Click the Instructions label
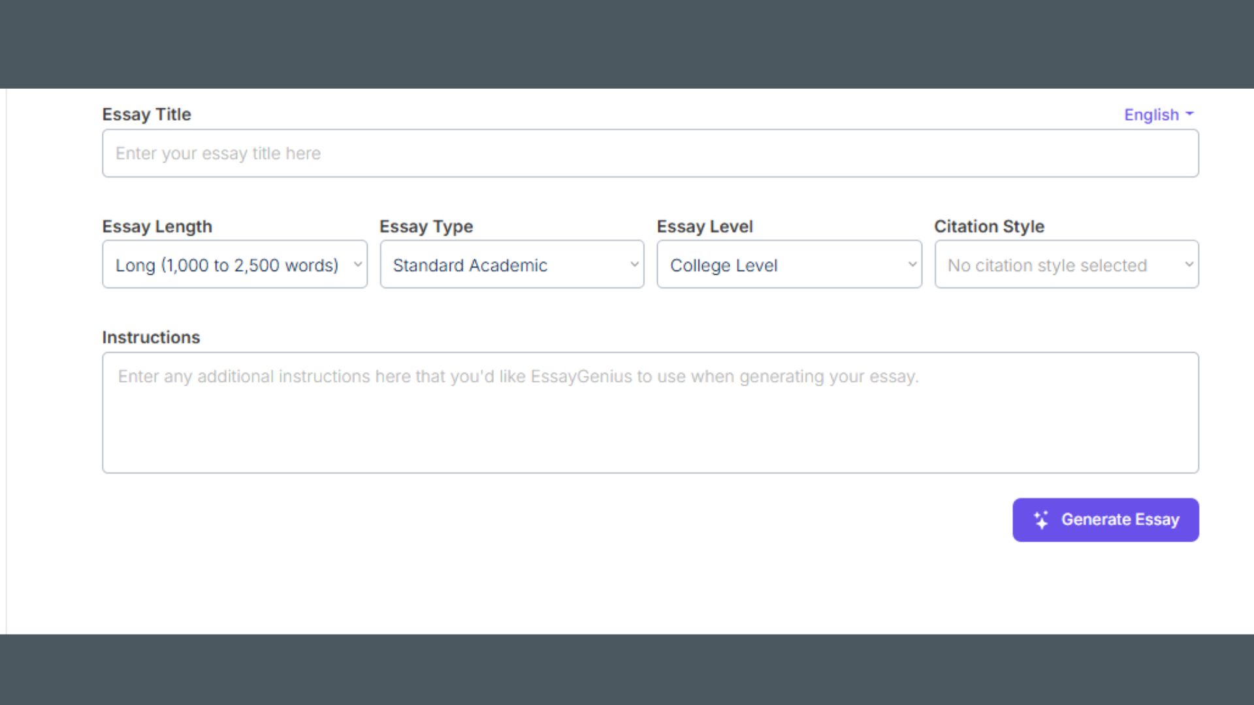Viewport: 1254px width, 705px height. [x=151, y=337]
